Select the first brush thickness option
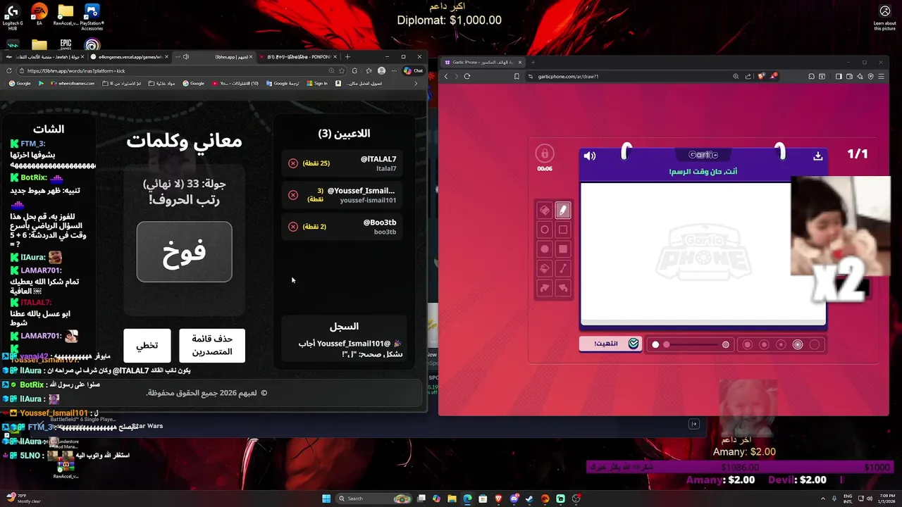Screen dimensions: 902x507 748,344
